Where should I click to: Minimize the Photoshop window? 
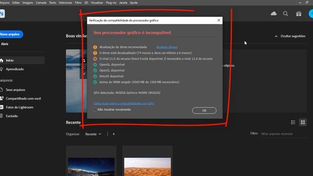(x=300, y=2)
